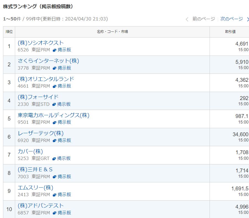Click the price 4,691 of ソシオネクスト
The width and height of the screenshot is (249, 218).
242,44
